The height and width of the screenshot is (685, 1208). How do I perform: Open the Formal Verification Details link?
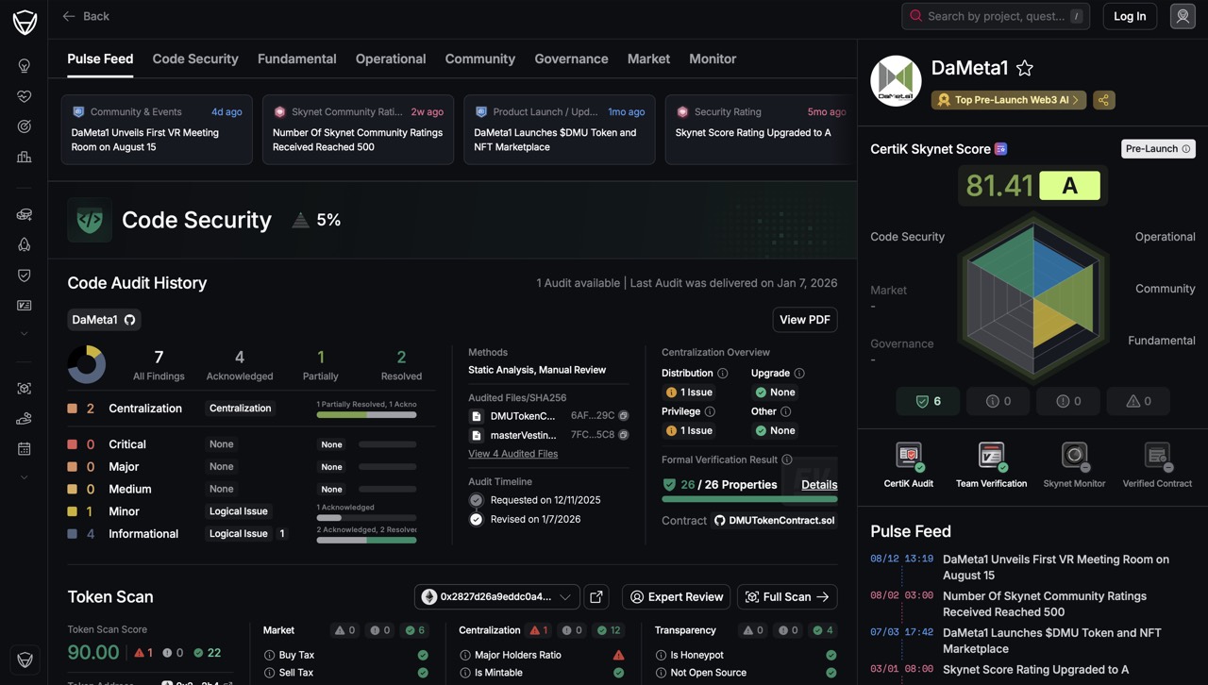click(x=819, y=485)
